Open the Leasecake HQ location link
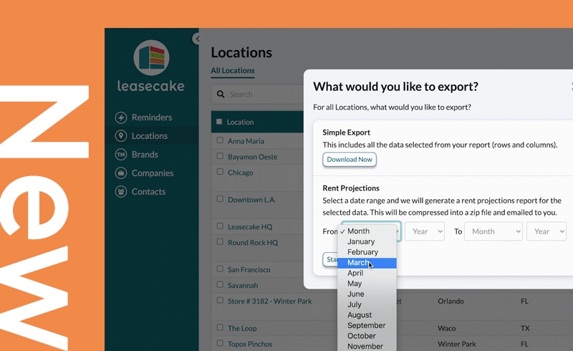Screen dimensions: 573x351 click(250, 226)
